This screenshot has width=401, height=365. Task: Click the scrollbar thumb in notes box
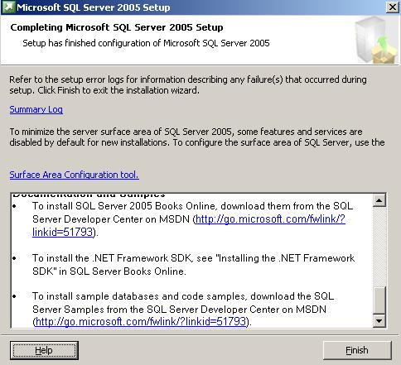[x=379, y=300]
